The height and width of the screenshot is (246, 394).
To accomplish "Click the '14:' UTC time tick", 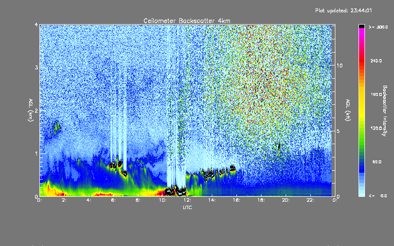I will [x=212, y=200].
